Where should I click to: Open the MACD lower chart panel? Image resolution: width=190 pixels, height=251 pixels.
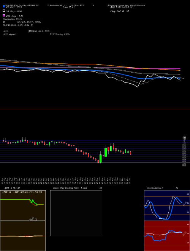[x=23, y=236]
